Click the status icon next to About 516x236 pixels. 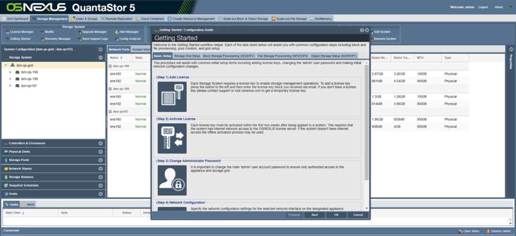pos(511,7)
